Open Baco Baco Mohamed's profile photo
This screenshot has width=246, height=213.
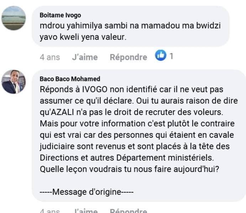point(14,82)
